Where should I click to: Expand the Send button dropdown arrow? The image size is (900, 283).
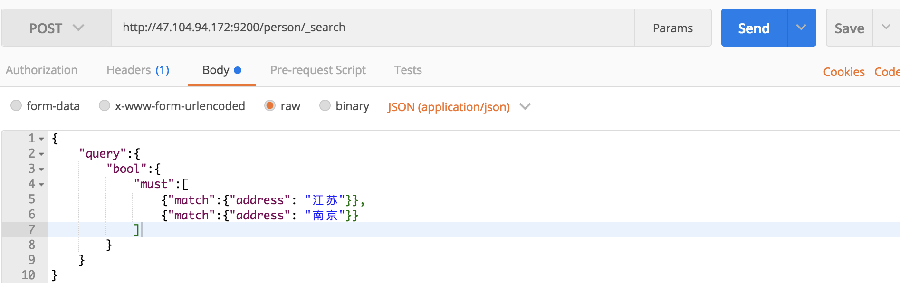tap(801, 28)
